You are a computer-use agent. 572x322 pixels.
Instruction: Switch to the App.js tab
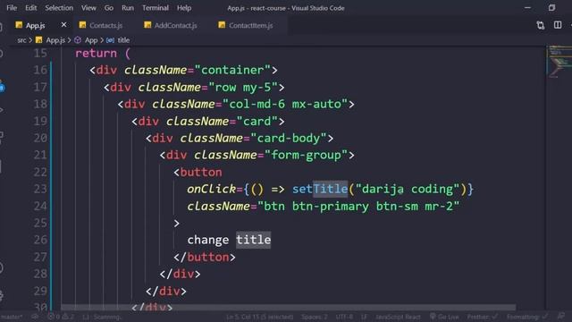click(x=36, y=25)
